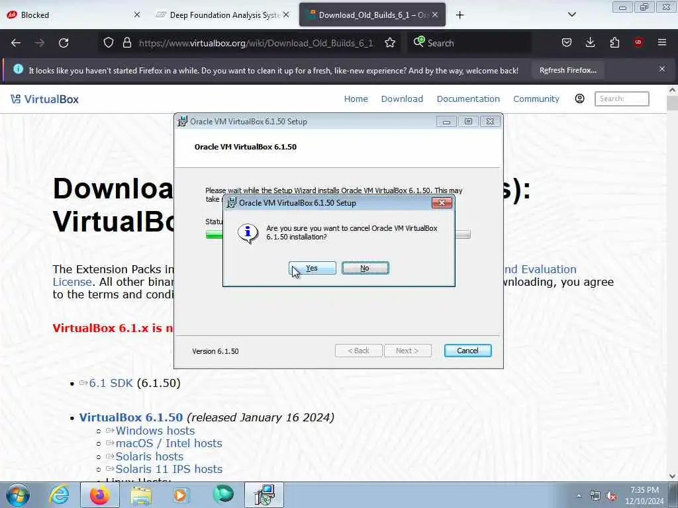The image size is (678, 508).
Task: Click scrollbar down arrow
Action: tap(673, 476)
